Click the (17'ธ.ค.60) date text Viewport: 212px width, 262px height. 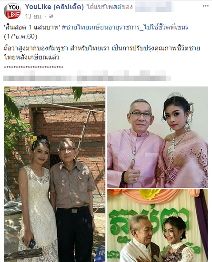[x=20, y=36]
